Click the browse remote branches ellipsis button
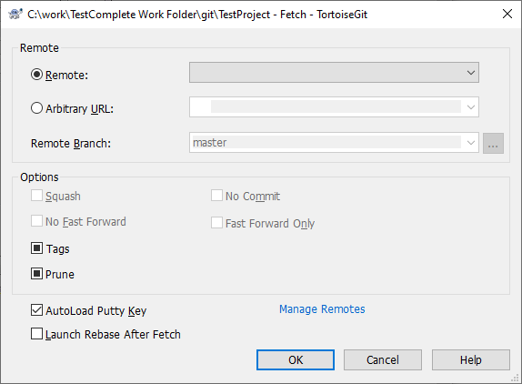The width and height of the screenshot is (522, 384). point(493,143)
